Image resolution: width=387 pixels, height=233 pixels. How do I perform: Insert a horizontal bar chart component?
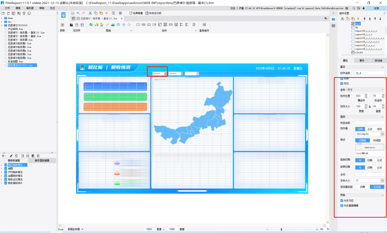[x=102, y=25]
